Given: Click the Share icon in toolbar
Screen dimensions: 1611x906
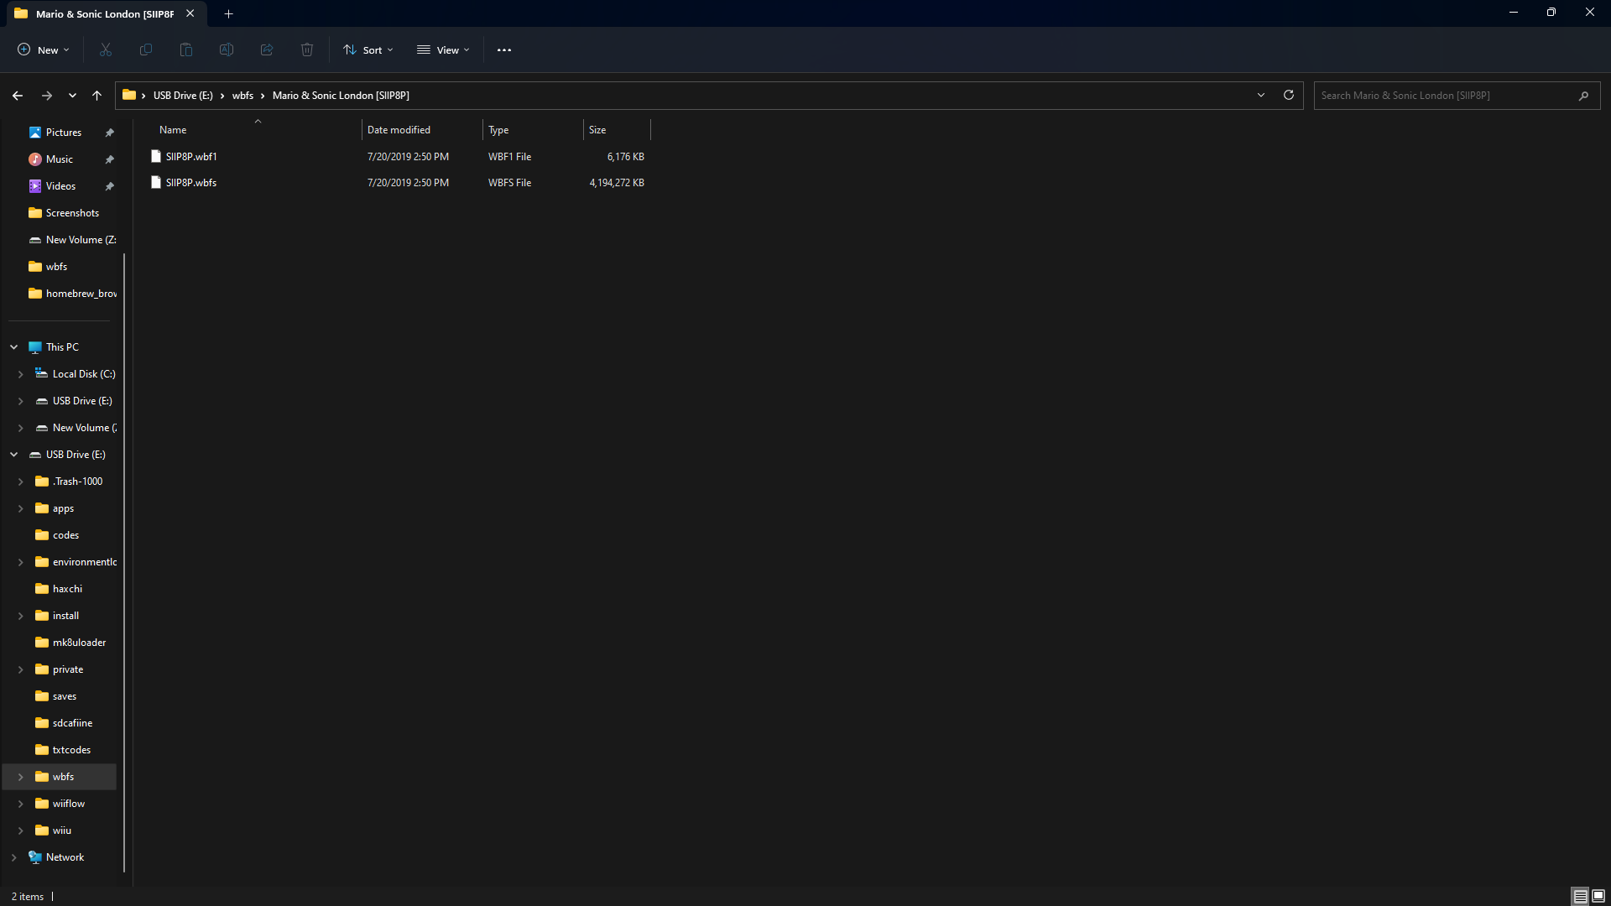Looking at the screenshot, I should (x=267, y=49).
